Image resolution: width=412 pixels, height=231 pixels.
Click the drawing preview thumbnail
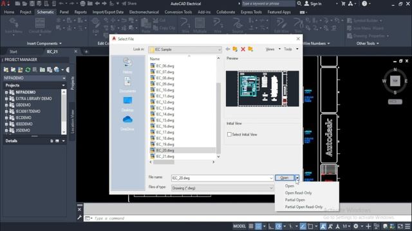tap(262, 89)
